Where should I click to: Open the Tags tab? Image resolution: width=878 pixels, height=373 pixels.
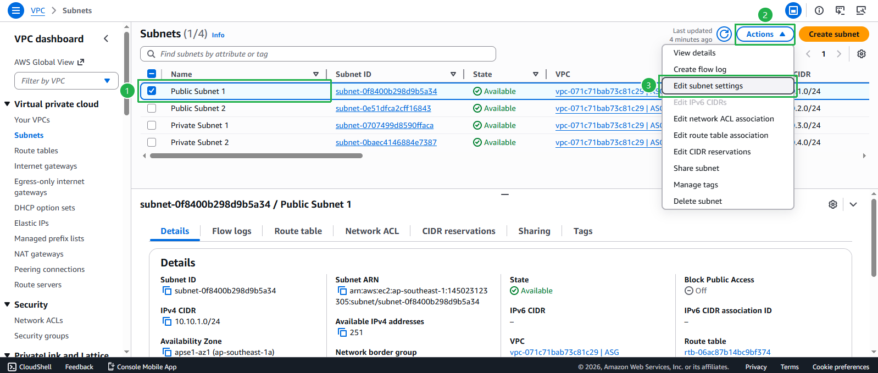tap(583, 231)
